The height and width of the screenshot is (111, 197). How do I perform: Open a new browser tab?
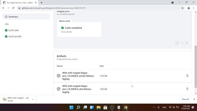42,3
